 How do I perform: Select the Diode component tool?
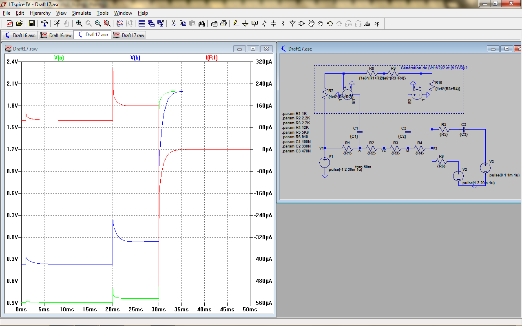(292, 24)
